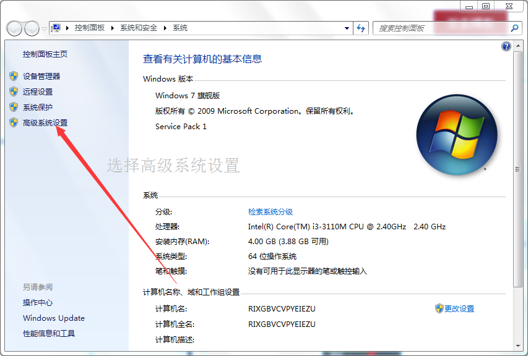Click the vertical scrollbar thumb
Image resolution: width=528 pixels, height=356 pixels.
coord(517,169)
